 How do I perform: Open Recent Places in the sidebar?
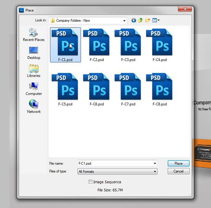[x=34, y=34]
